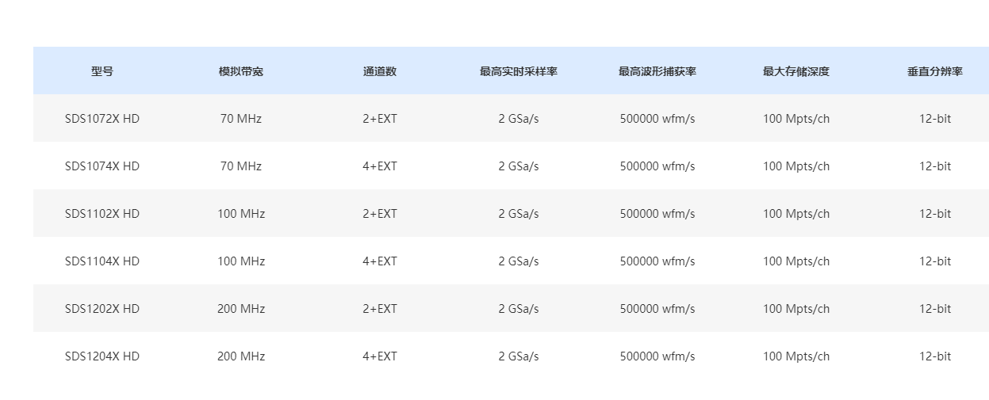Image resolution: width=989 pixels, height=400 pixels.
Task: Select the 最高波形捕获率 header
Action: pyautogui.click(x=657, y=71)
